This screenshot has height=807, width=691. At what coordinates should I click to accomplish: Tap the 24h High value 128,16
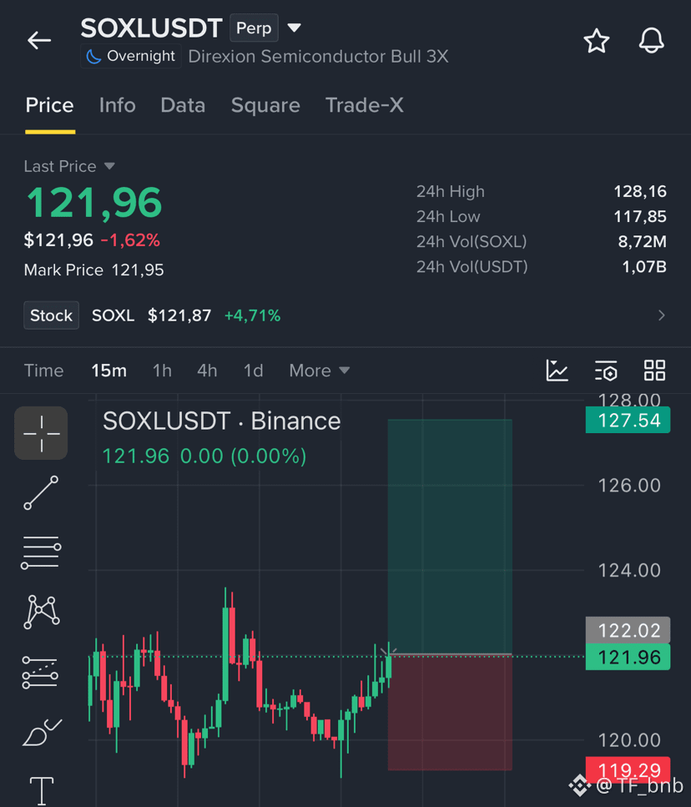point(640,191)
